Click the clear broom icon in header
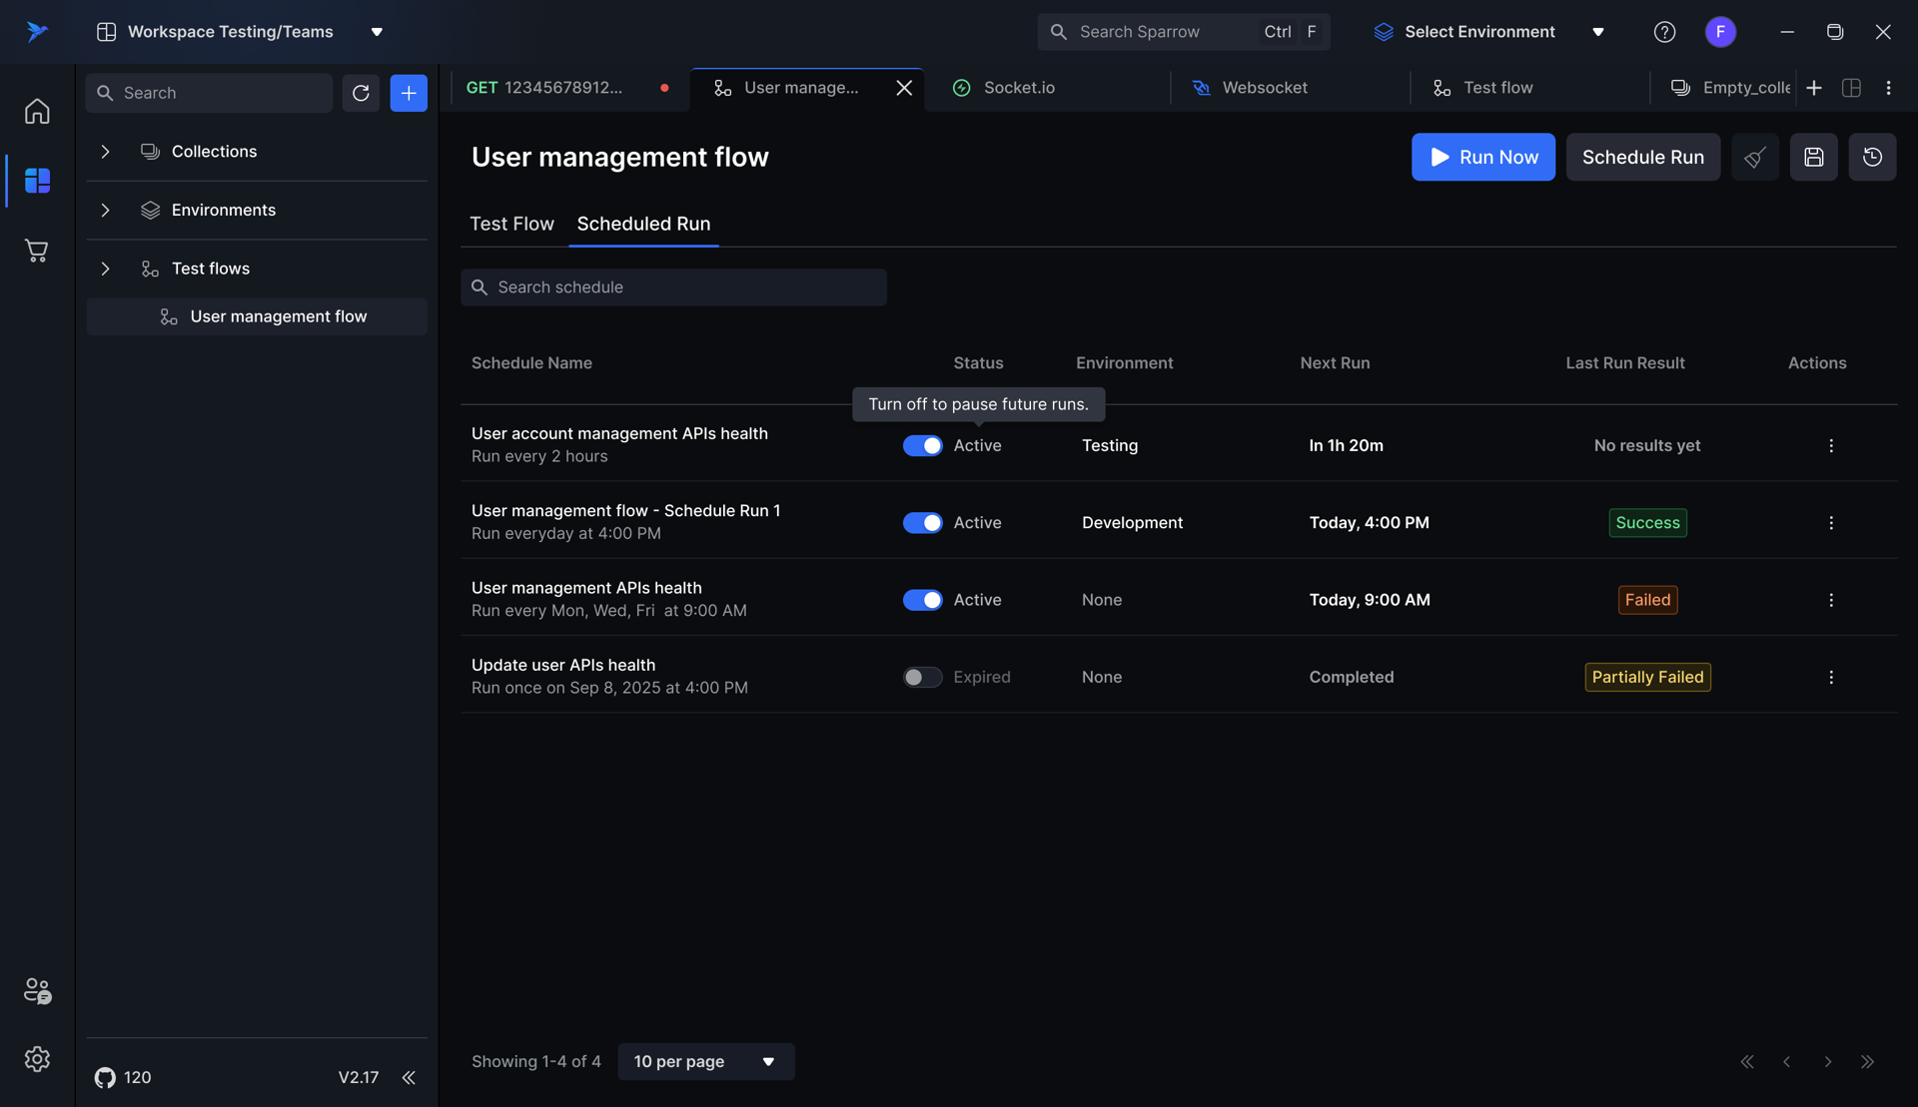 1755,157
